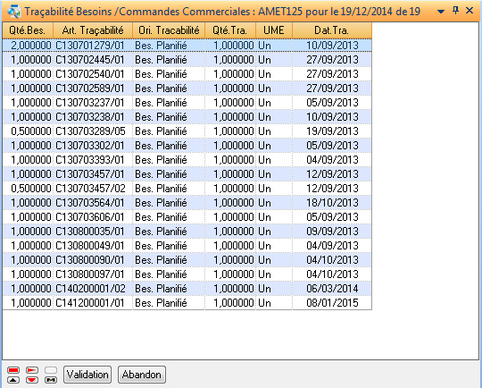Pin the traceability window with pushpin
This screenshot has width=482, height=388.
tap(455, 11)
